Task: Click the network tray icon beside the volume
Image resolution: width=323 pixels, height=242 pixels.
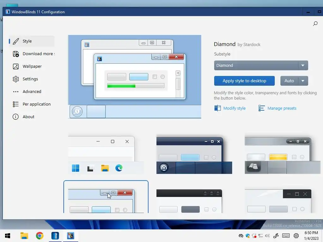Action: point(261,236)
